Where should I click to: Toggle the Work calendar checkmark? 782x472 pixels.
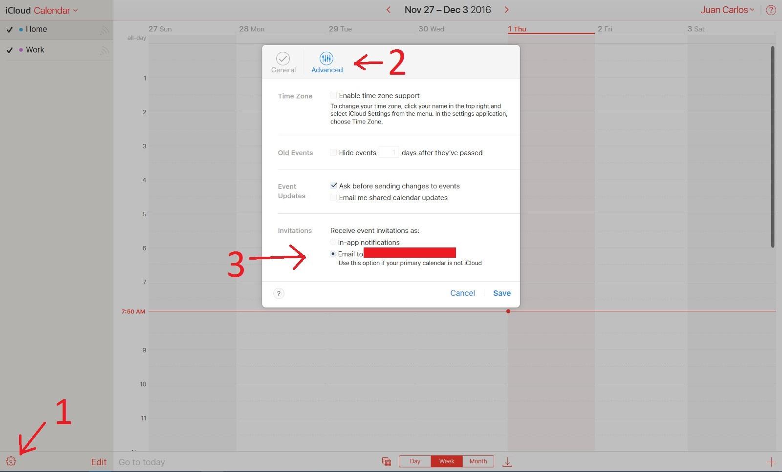(x=9, y=50)
